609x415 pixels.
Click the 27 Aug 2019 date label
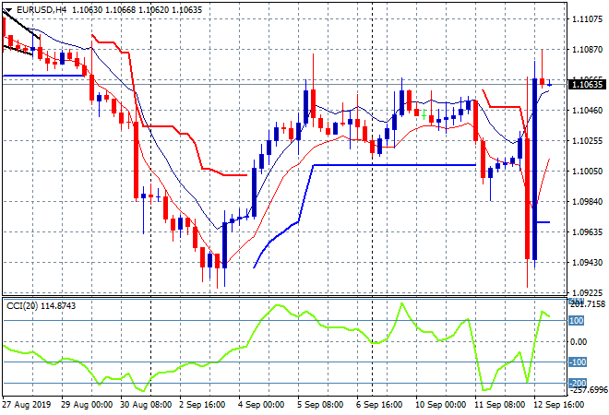click(28, 404)
